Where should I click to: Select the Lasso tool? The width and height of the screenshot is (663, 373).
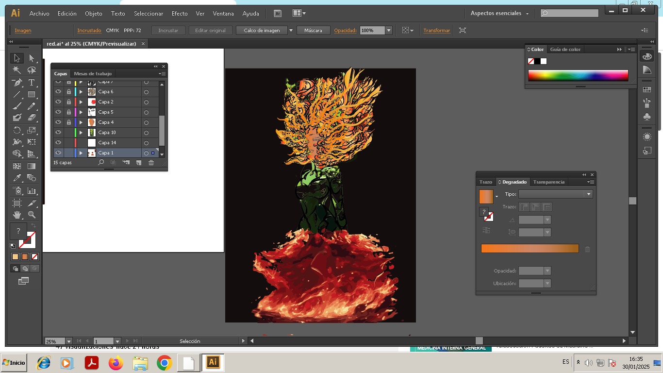[32, 70]
